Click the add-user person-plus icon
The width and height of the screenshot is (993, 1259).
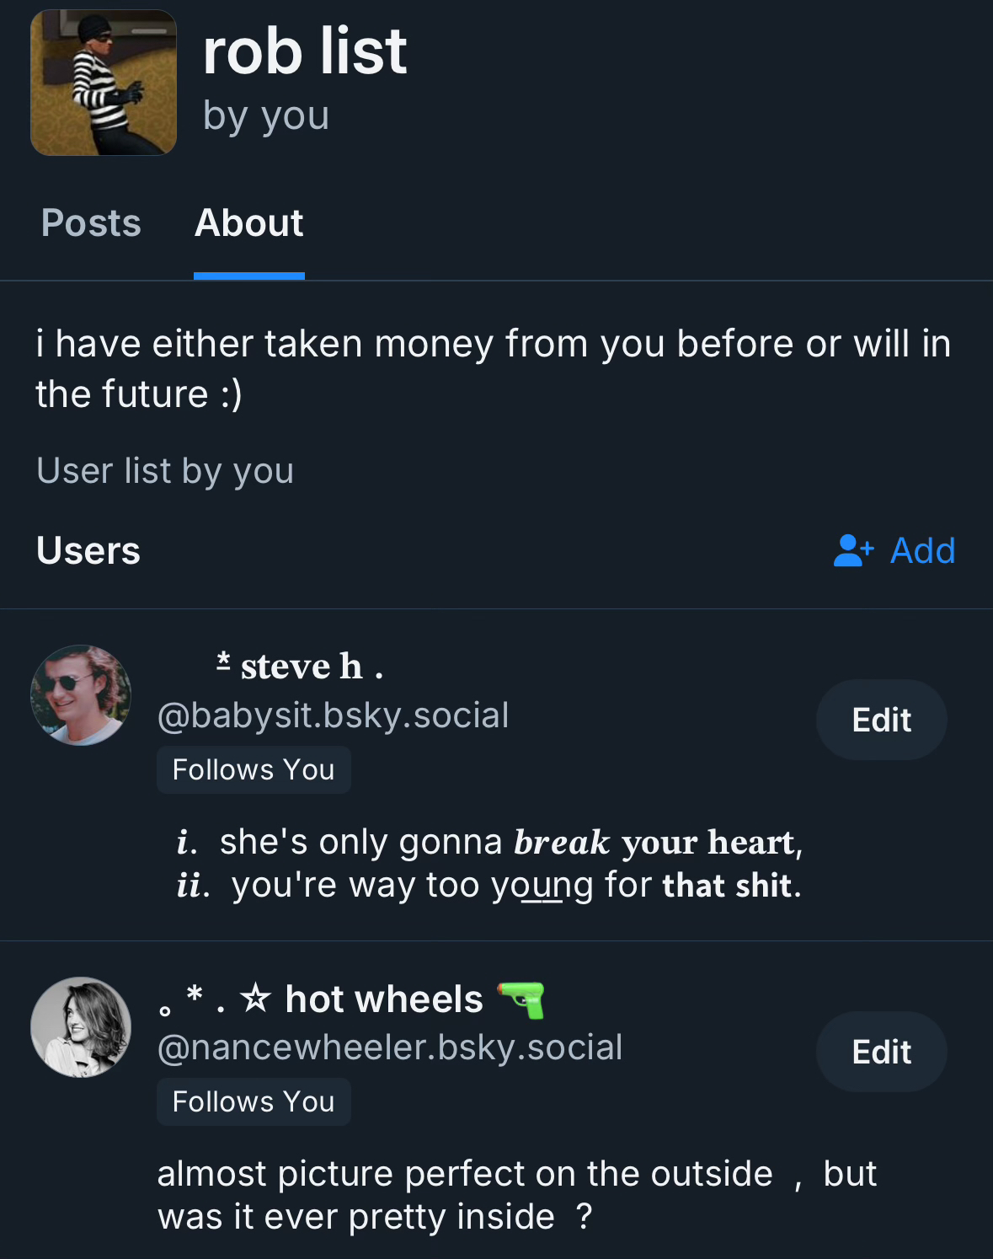(853, 550)
